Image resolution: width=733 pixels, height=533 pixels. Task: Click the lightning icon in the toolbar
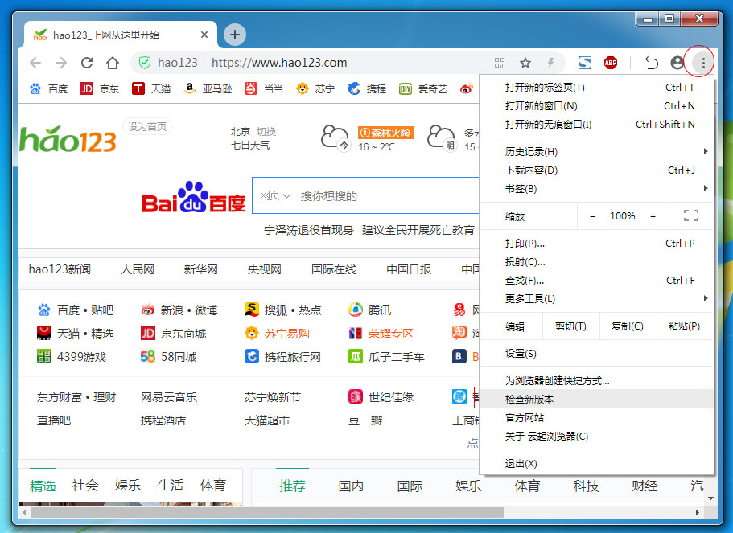(x=550, y=62)
